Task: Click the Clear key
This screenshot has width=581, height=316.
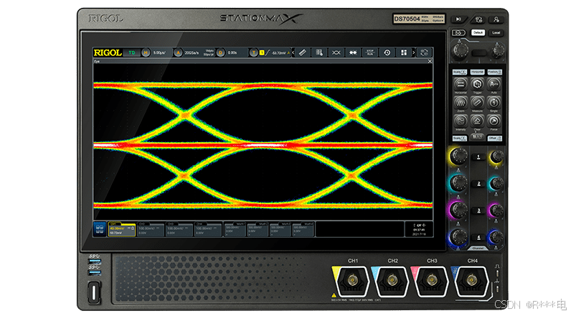Action: 477,121
